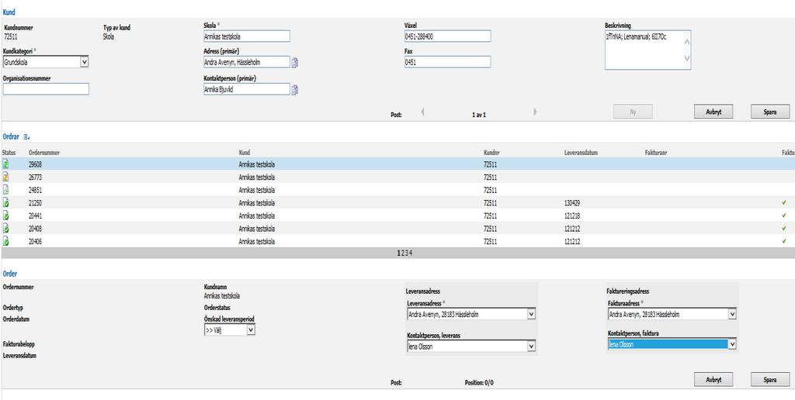This screenshot has height=400, width=795.
Task: Click the Beskrivning text area
Action: (x=647, y=50)
